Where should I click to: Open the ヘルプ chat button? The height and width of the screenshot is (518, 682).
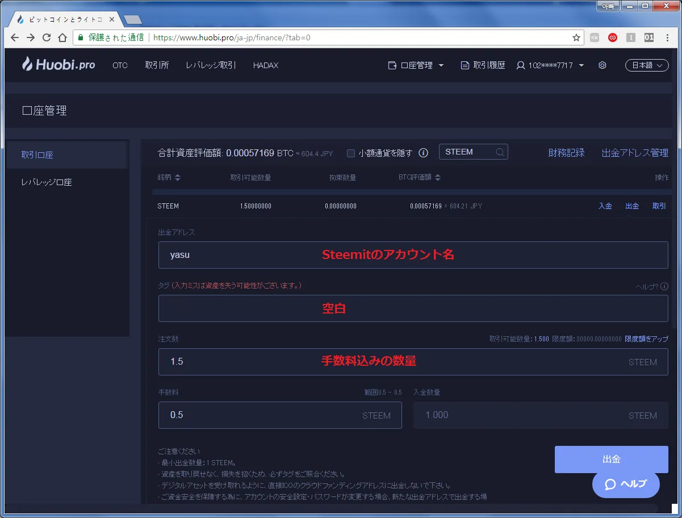click(x=626, y=484)
